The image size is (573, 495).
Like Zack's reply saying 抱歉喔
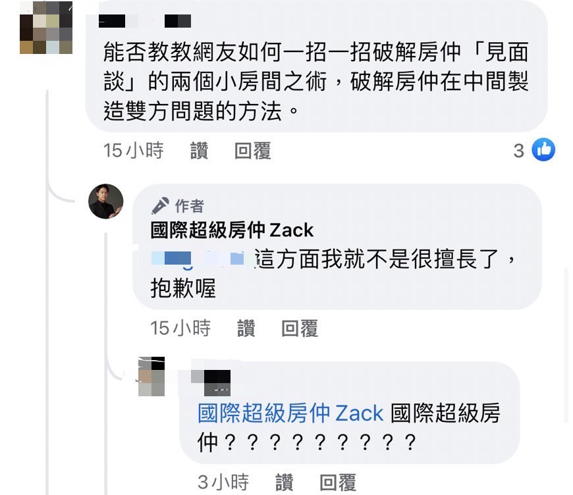pos(246,328)
